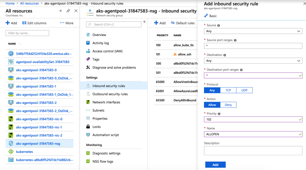Click the Access control (IAM) icon
The width and height of the screenshot is (306, 170).
(88, 51)
